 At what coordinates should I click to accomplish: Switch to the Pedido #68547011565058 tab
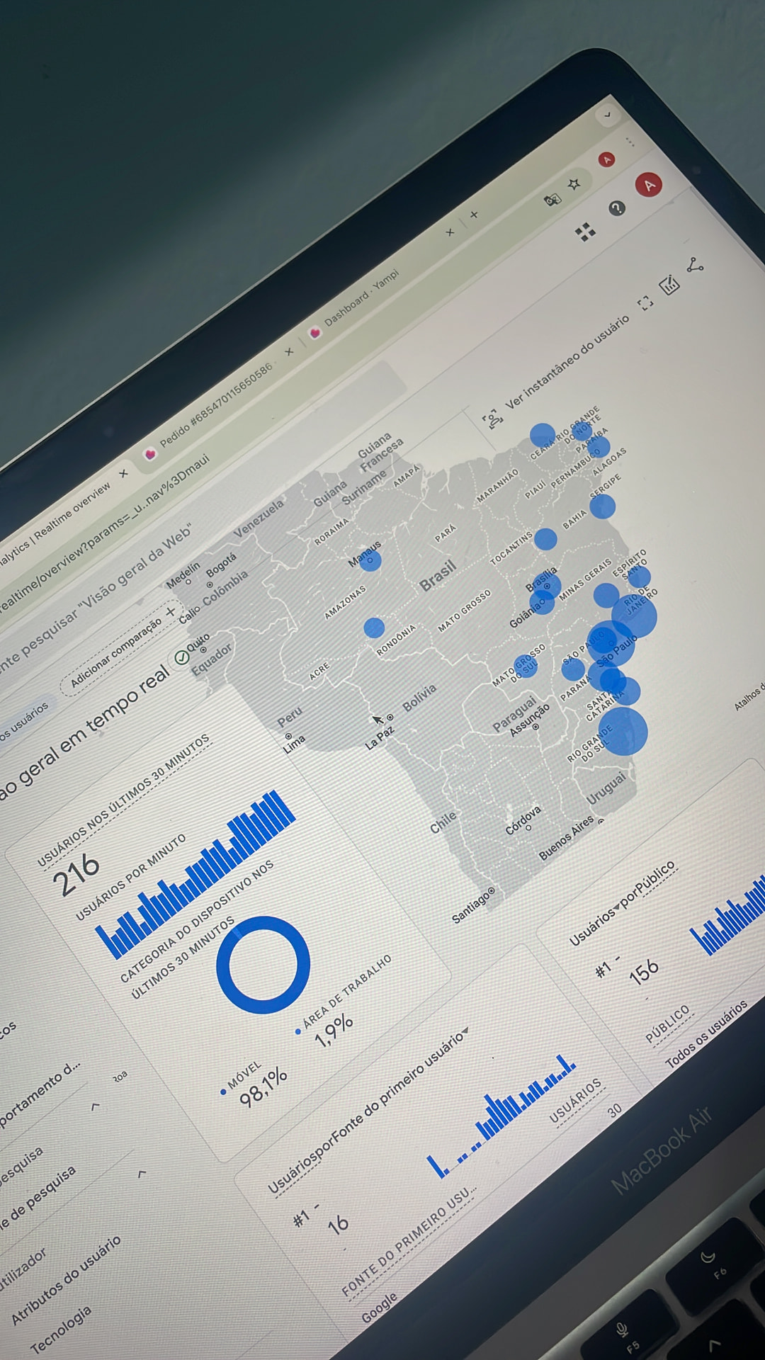pos(215,406)
